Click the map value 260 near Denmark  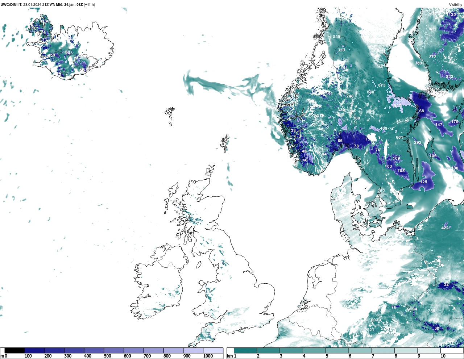coord(381,191)
